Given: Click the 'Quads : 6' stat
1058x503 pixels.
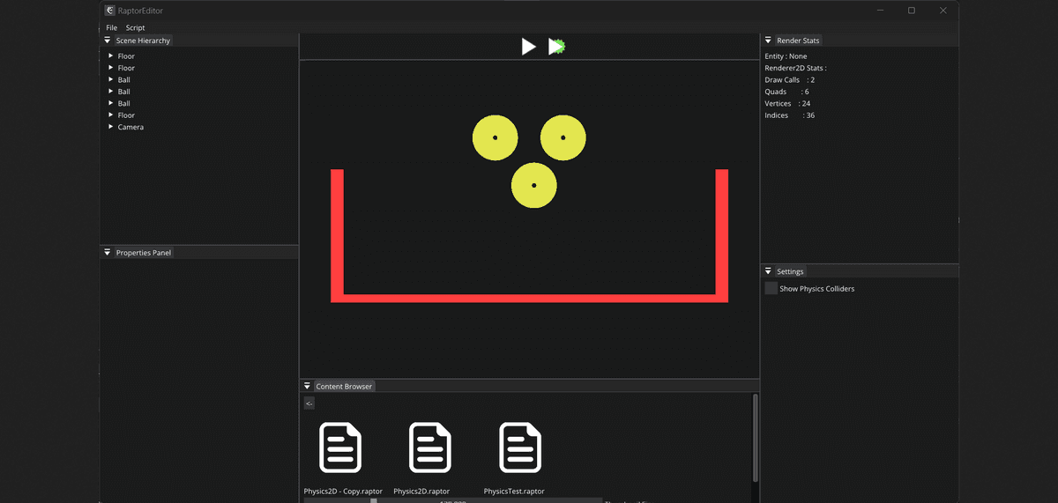Looking at the screenshot, I should point(786,92).
